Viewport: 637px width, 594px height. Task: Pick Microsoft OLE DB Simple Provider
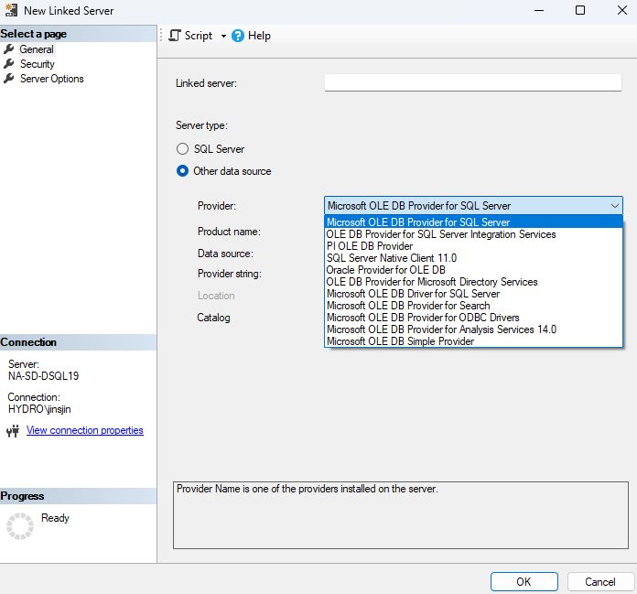click(x=473, y=341)
